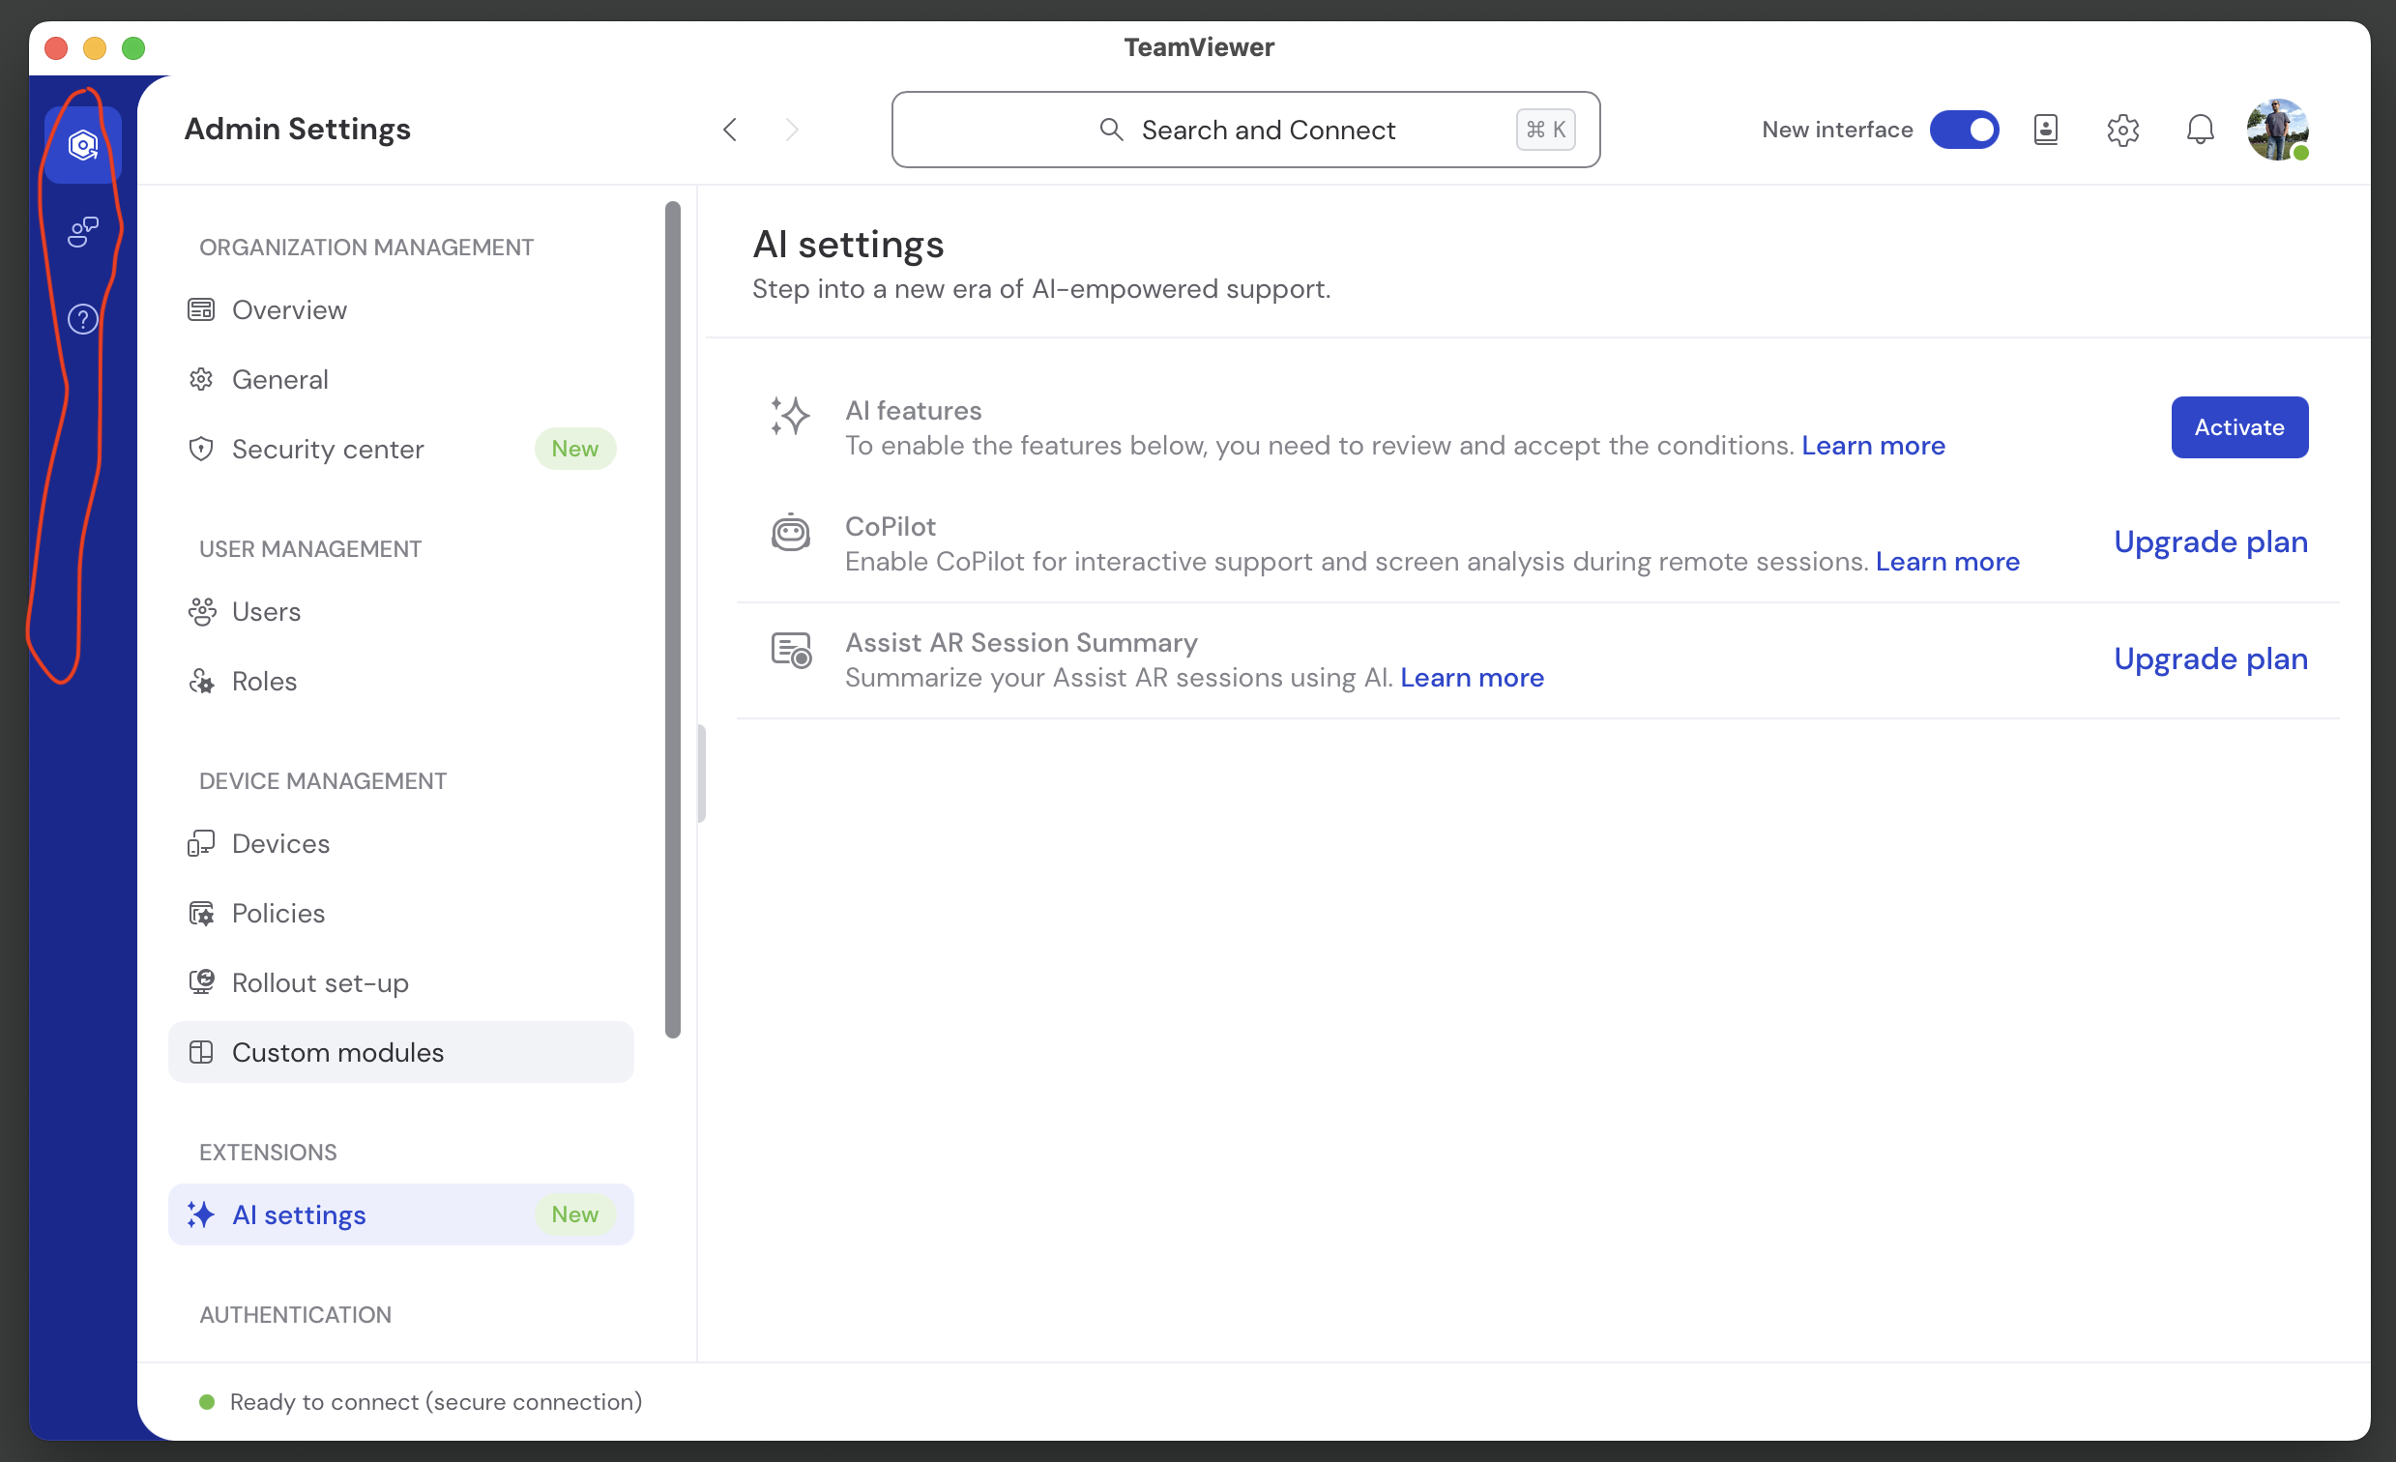This screenshot has height=1462, width=2396.
Task: Select Rollout set-up in Device Management
Action: coord(320,982)
